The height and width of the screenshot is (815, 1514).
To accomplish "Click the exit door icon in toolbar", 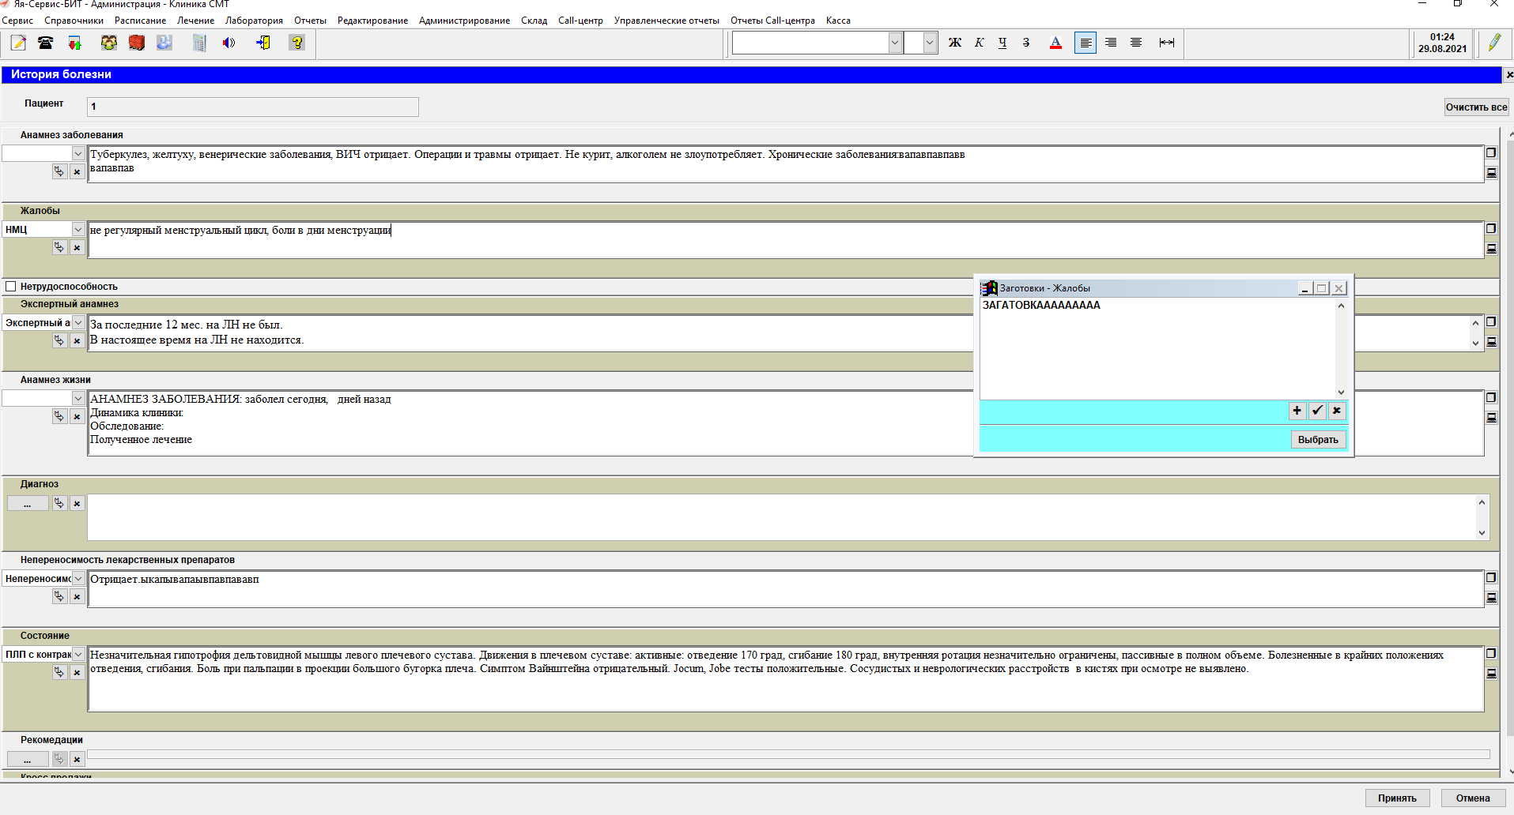I will pos(263,43).
